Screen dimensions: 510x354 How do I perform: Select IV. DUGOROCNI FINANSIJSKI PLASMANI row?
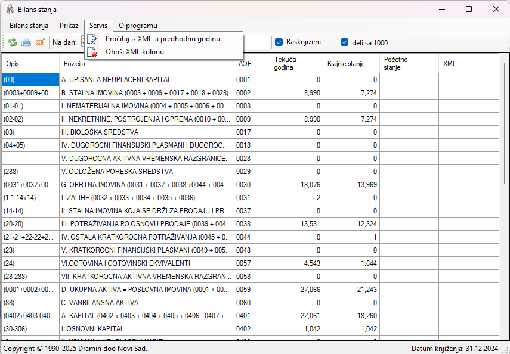coord(250,145)
